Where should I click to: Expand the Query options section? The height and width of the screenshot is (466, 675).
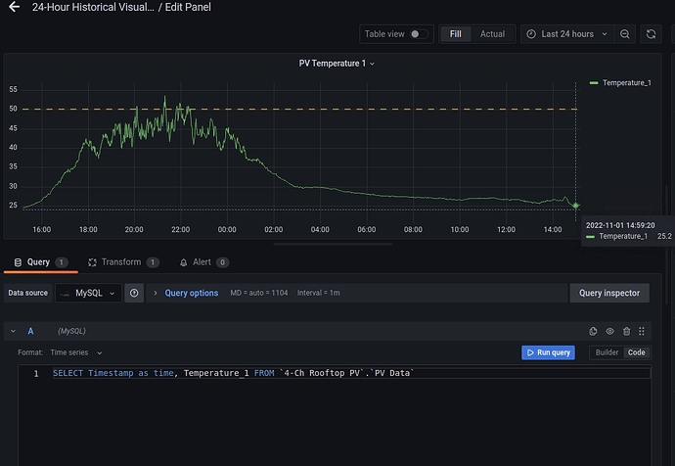point(191,293)
